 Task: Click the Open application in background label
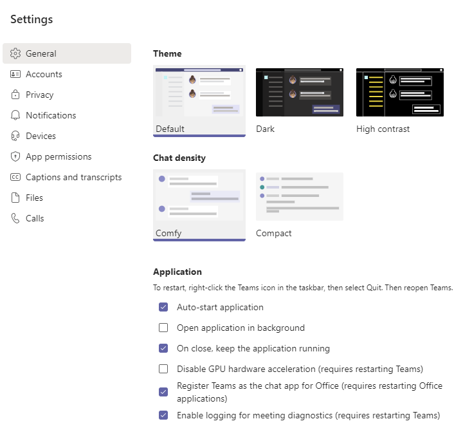click(x=241, y=328)
